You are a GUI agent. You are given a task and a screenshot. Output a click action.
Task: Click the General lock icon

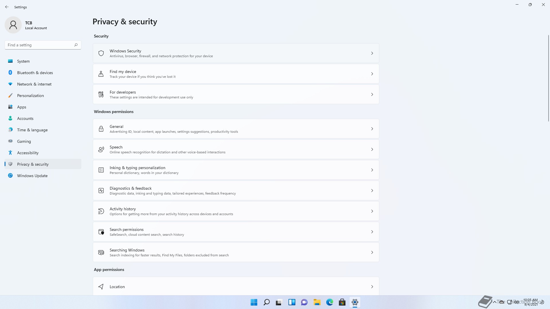click(101, 129)
